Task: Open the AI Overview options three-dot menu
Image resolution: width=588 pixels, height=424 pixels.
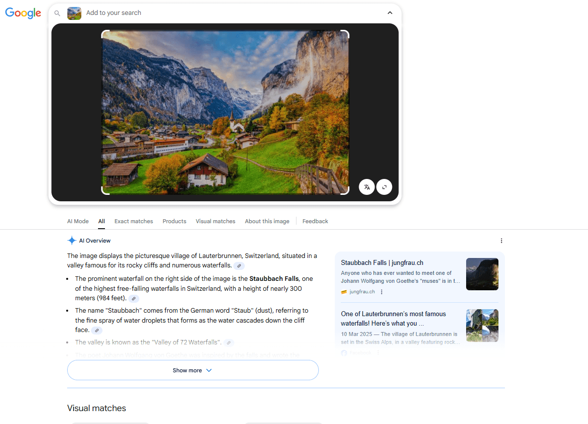Action: tap(501, 240)
